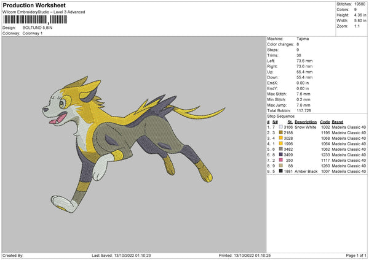Click the barcode under the worksheet title
Image resolution: width=369 pixels, height=260 pixels.
coord(35,20)
